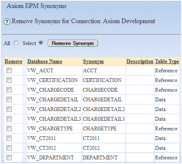Sort by the Synonym column header

[x=93, y=61]
